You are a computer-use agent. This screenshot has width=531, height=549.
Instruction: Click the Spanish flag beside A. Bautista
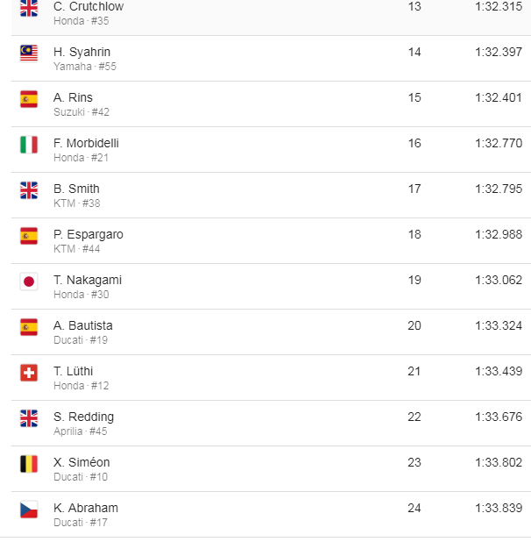point(29,327)
